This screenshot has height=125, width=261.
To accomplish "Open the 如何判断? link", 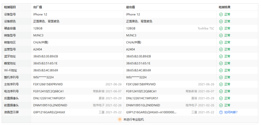I will 231,112.
